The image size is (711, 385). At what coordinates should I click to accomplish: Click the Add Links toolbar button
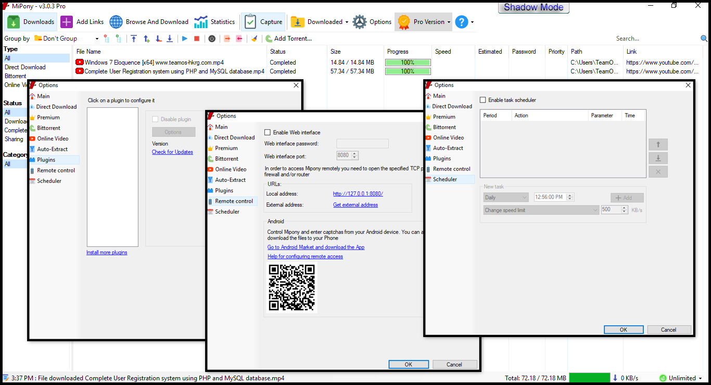(82, 22)
